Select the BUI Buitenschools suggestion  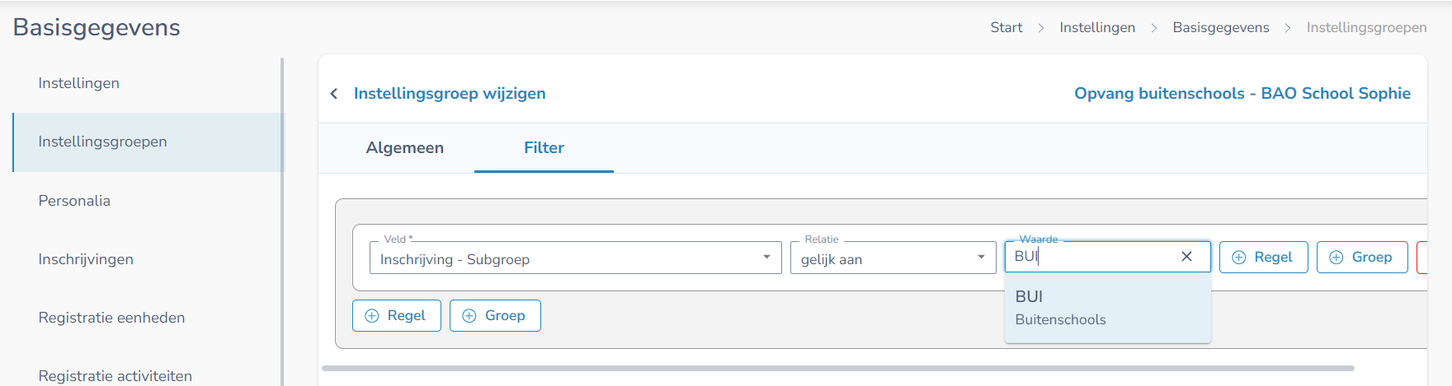[1107, 308]
